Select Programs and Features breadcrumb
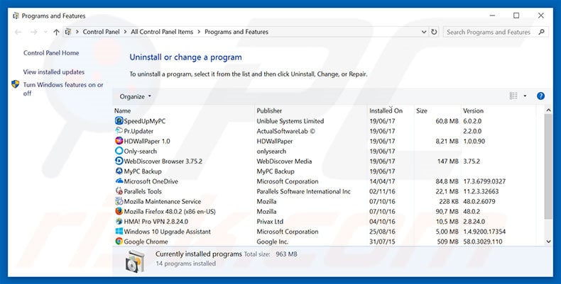The height and width of the screenshot is (284, 561). [236, 32]
